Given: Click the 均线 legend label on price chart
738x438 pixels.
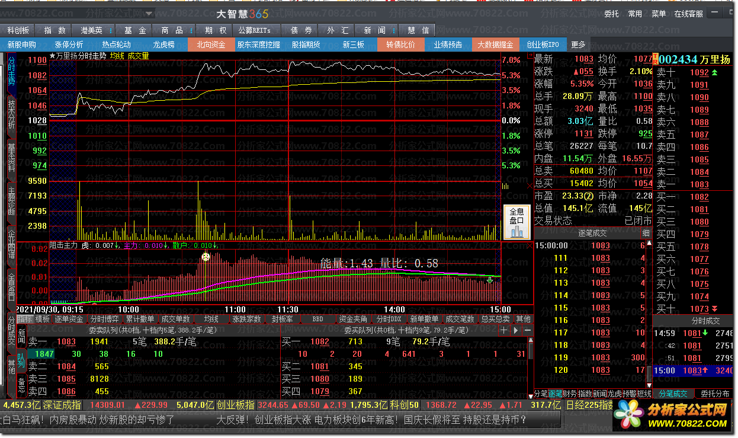Looking at the screenshot, I should click(x=117, y=56).
